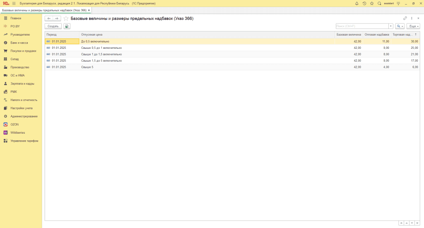Click the copy link chain icon
Image resolution: width=424 pixels, height=228 pixels.
coord(405,19)
